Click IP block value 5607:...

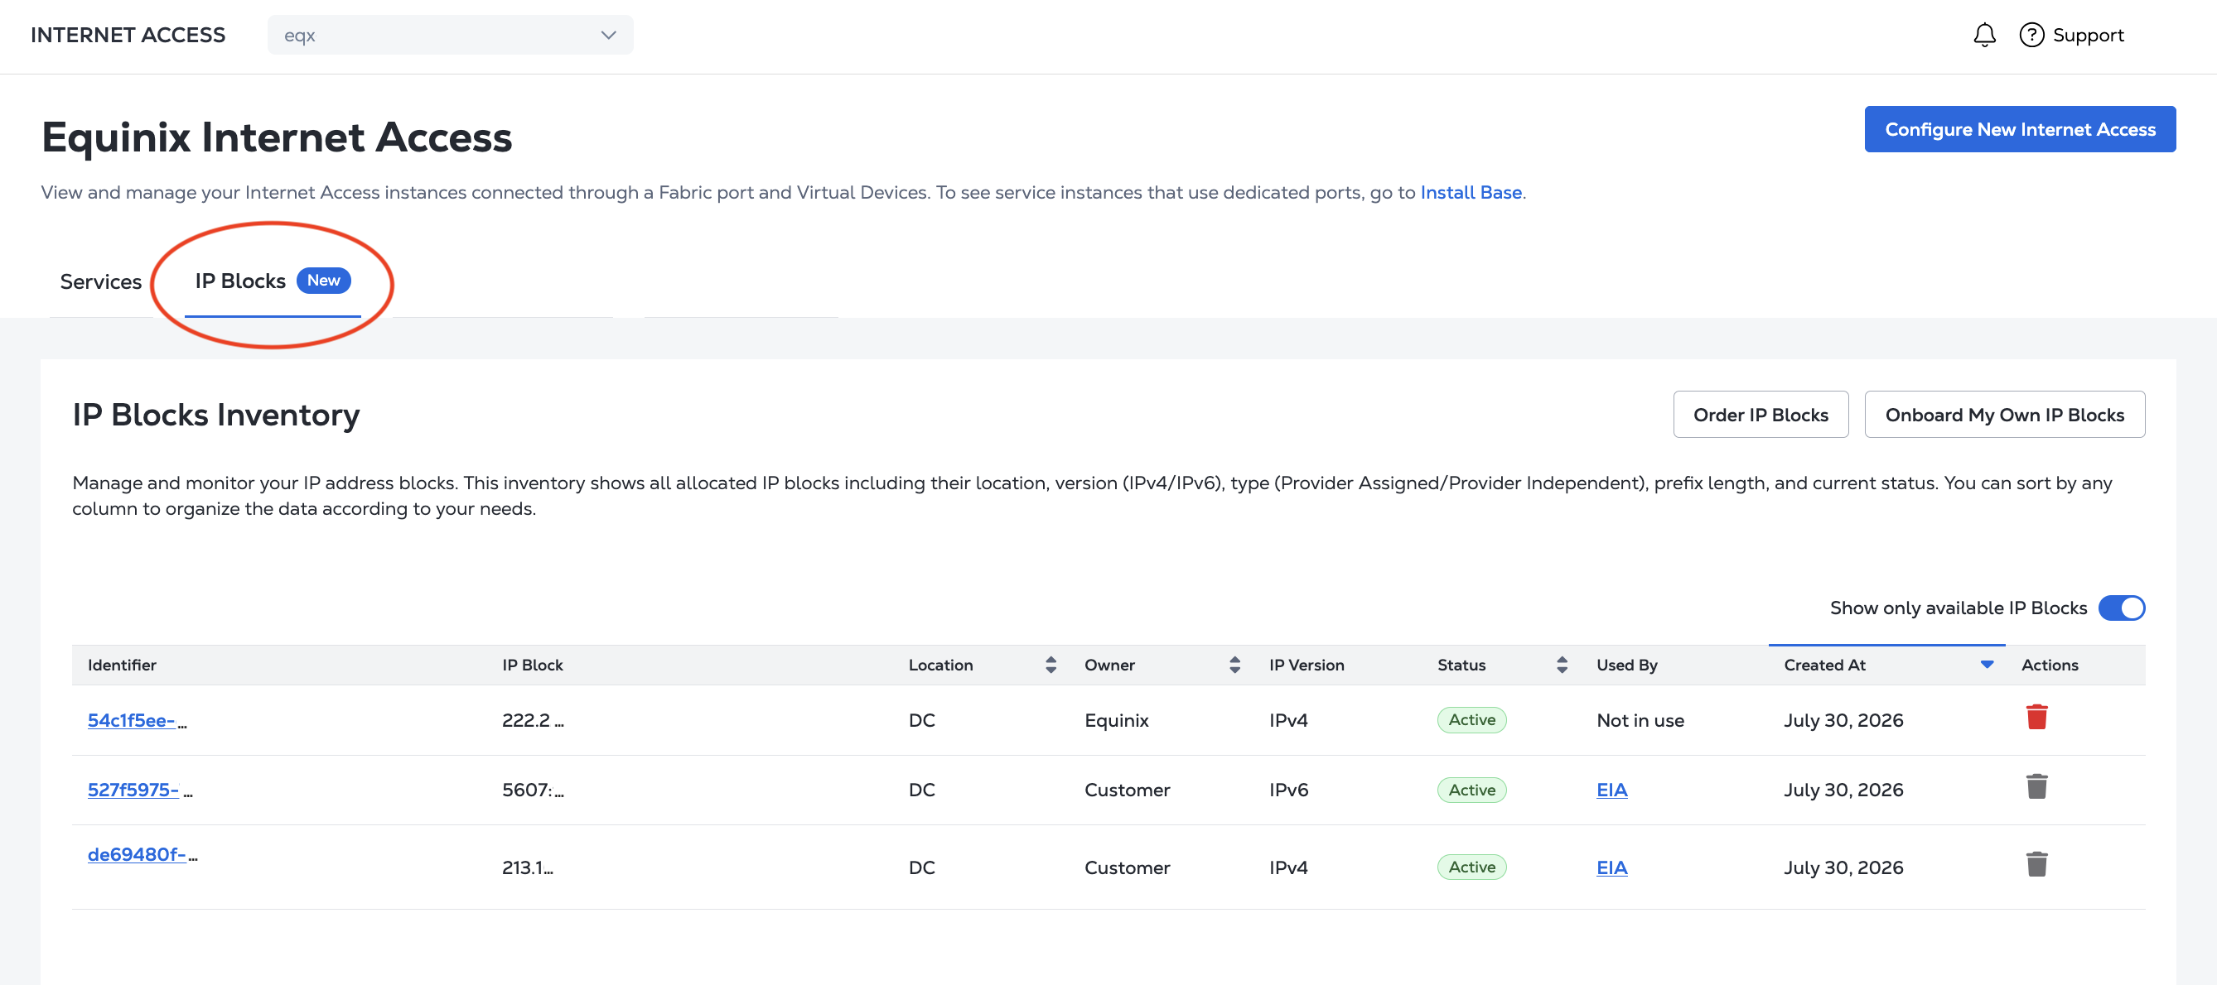[x=532, y=790]
